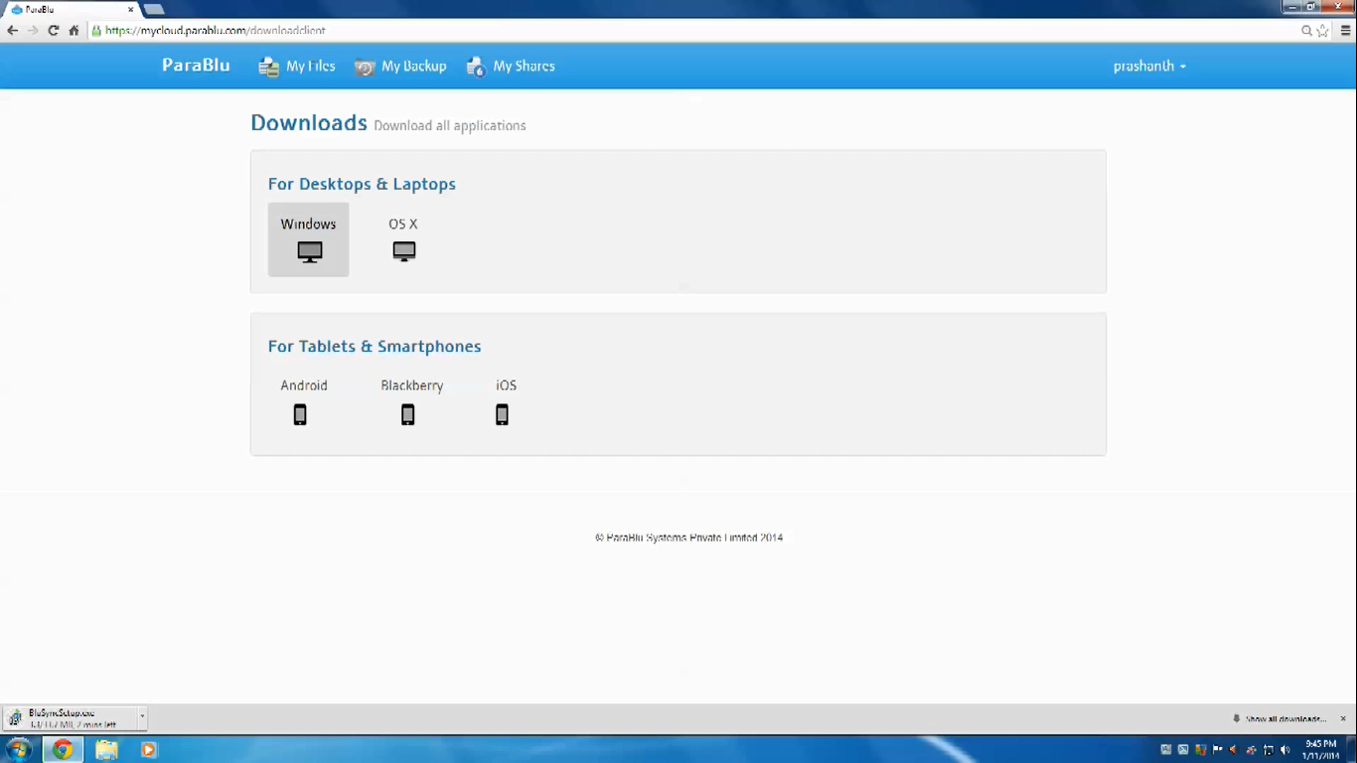Close the ParaBlu tab
Image resolution: width=1357 pixels, height=763 pixels.
[x=130, y=10]
